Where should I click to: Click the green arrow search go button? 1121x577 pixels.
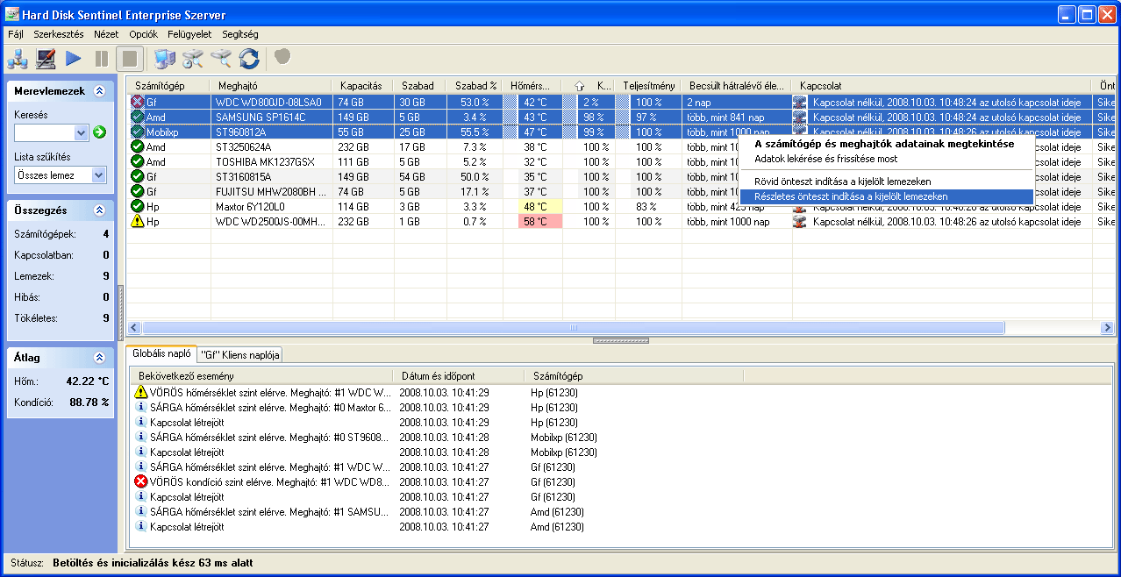click(99, 132)
